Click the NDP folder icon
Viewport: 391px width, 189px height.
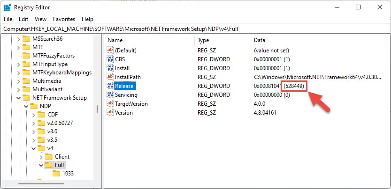(34, 106)
